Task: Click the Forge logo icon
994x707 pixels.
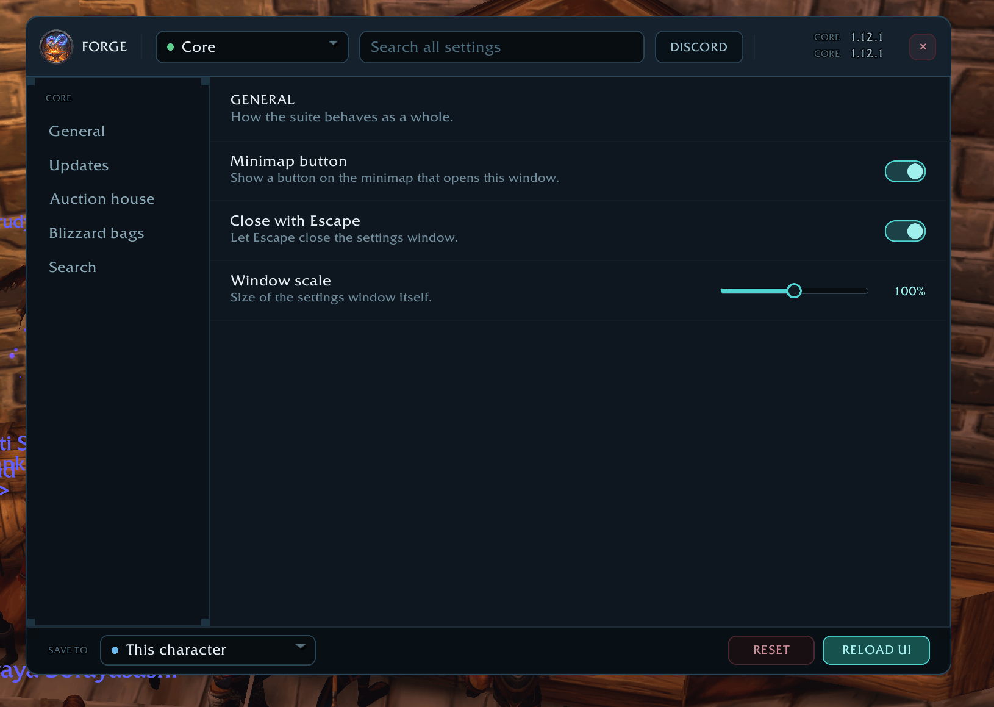Action: coord(56,47)
